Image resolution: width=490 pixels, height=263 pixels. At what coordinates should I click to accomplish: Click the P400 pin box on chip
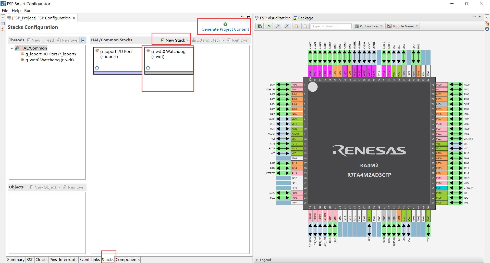coord(297,85)
